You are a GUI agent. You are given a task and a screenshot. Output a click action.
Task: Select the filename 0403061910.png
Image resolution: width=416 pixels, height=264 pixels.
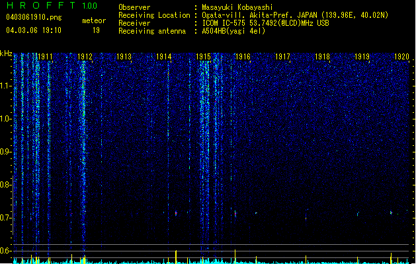[34, 17]
